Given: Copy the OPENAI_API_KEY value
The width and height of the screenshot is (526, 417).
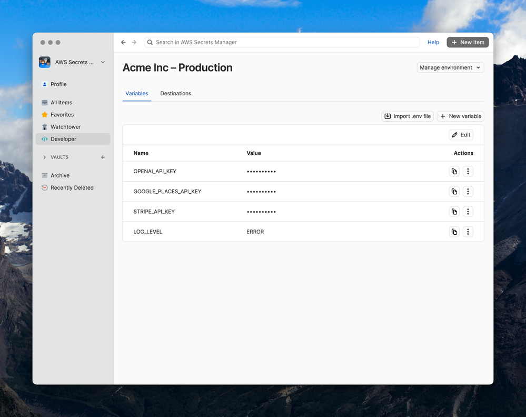Looking at the screenshot, I should [454, 171].
